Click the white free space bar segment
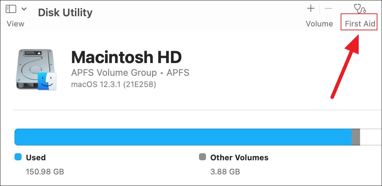 pyautogui.click(x=370, y=137)
